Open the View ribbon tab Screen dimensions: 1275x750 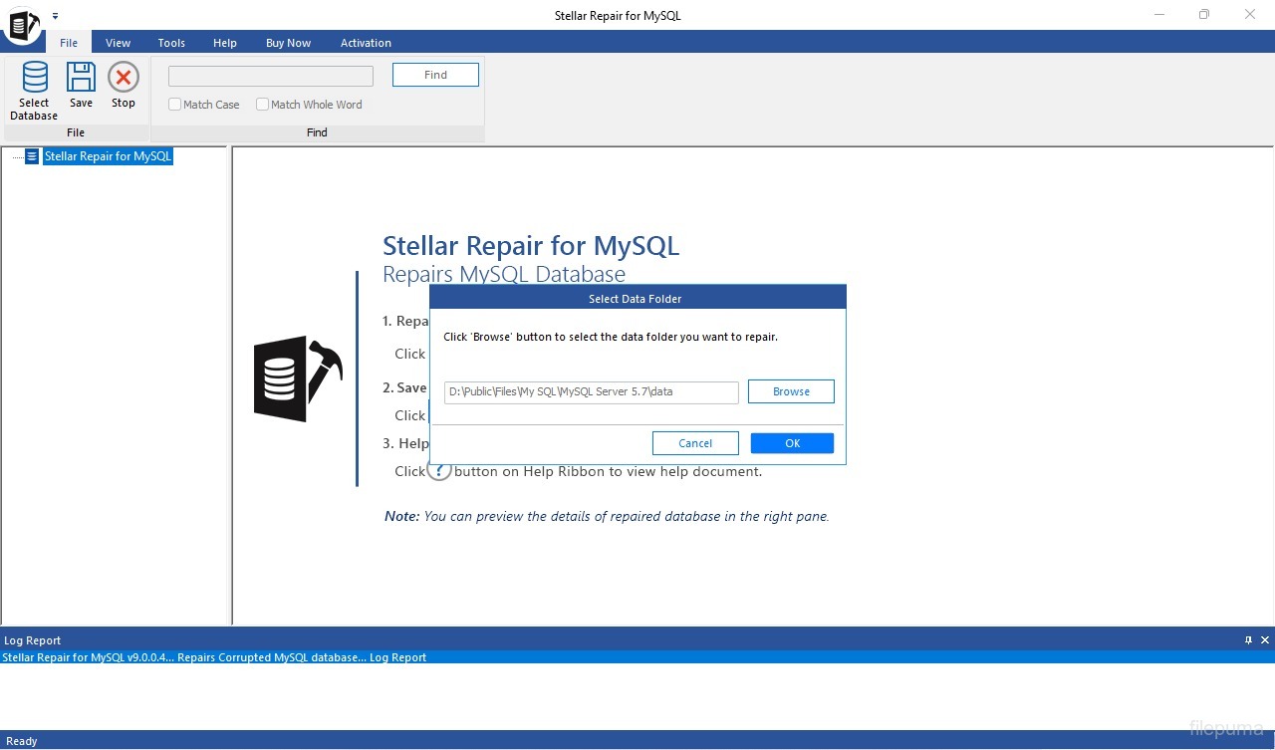pos(119,43)
